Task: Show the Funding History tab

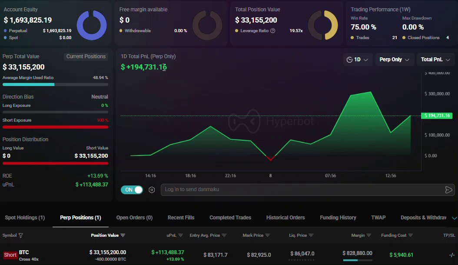Action: 338,218
